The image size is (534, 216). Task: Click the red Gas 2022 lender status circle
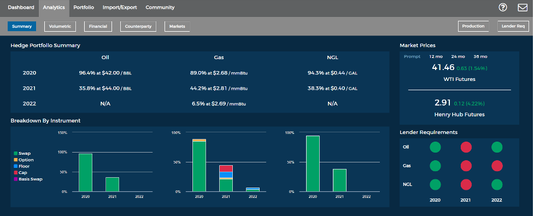tap(496, 166)
